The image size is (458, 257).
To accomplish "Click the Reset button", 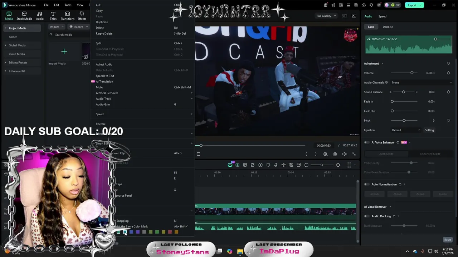I will pos(448,240).
